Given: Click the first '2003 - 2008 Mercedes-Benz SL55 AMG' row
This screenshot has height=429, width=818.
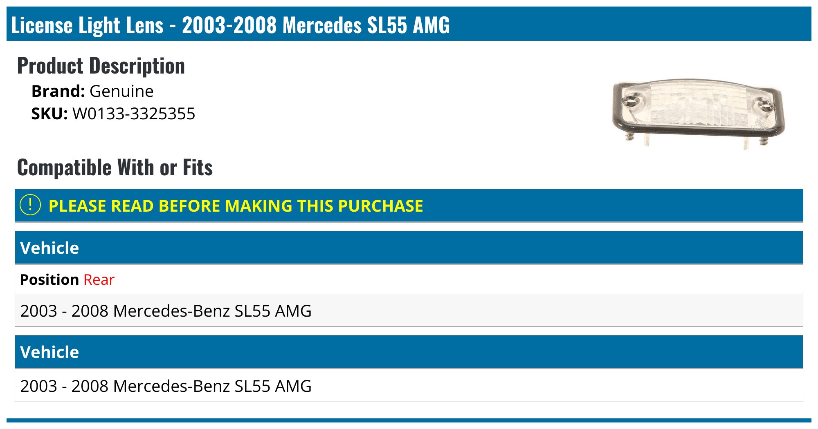Looking at the screenshot, I should click(x=166, y=311).
